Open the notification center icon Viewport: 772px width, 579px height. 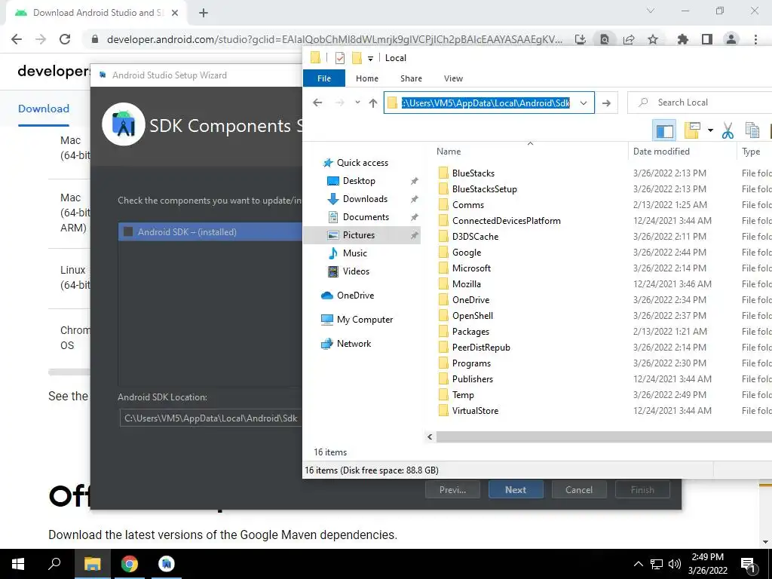tap(749, 564)
